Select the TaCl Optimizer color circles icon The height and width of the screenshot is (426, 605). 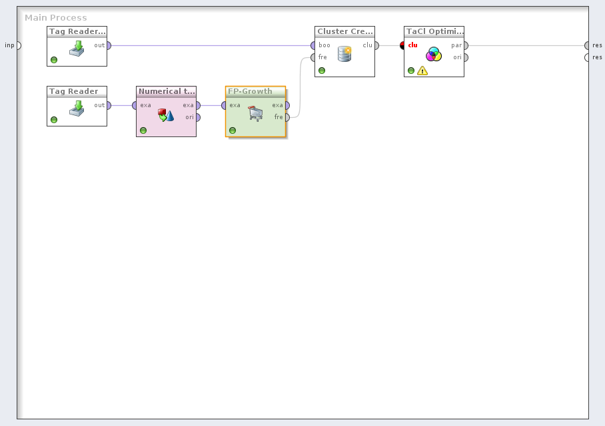pyautogui.click(x=434, y=54)
